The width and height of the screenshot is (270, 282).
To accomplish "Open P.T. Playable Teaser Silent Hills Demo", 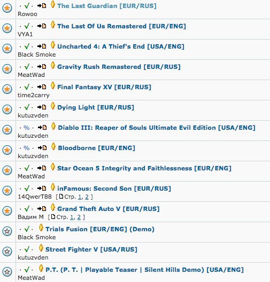I will click(144, 270).
